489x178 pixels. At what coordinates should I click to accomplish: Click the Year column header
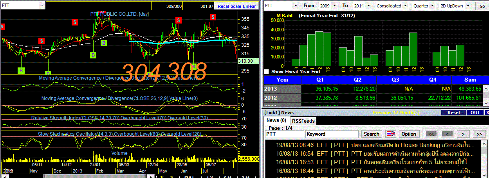click(282, 79)
